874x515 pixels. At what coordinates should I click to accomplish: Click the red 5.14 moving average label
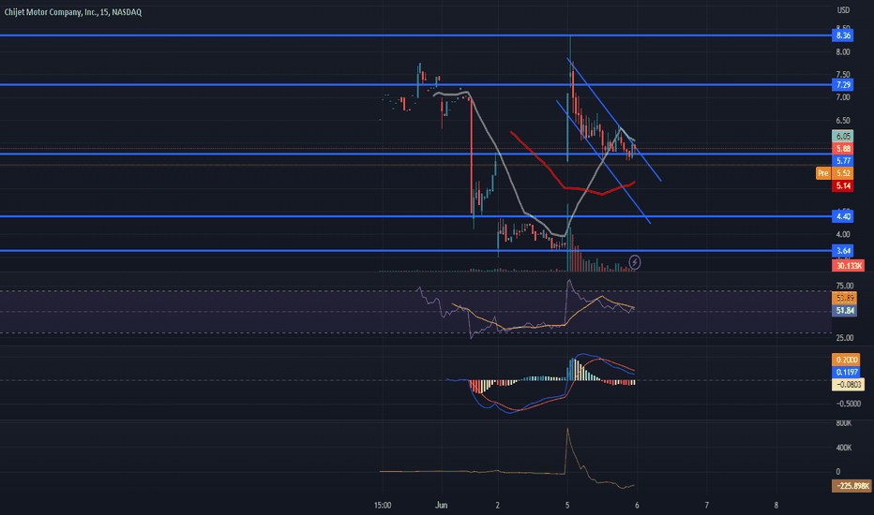[x=843, y=186]
